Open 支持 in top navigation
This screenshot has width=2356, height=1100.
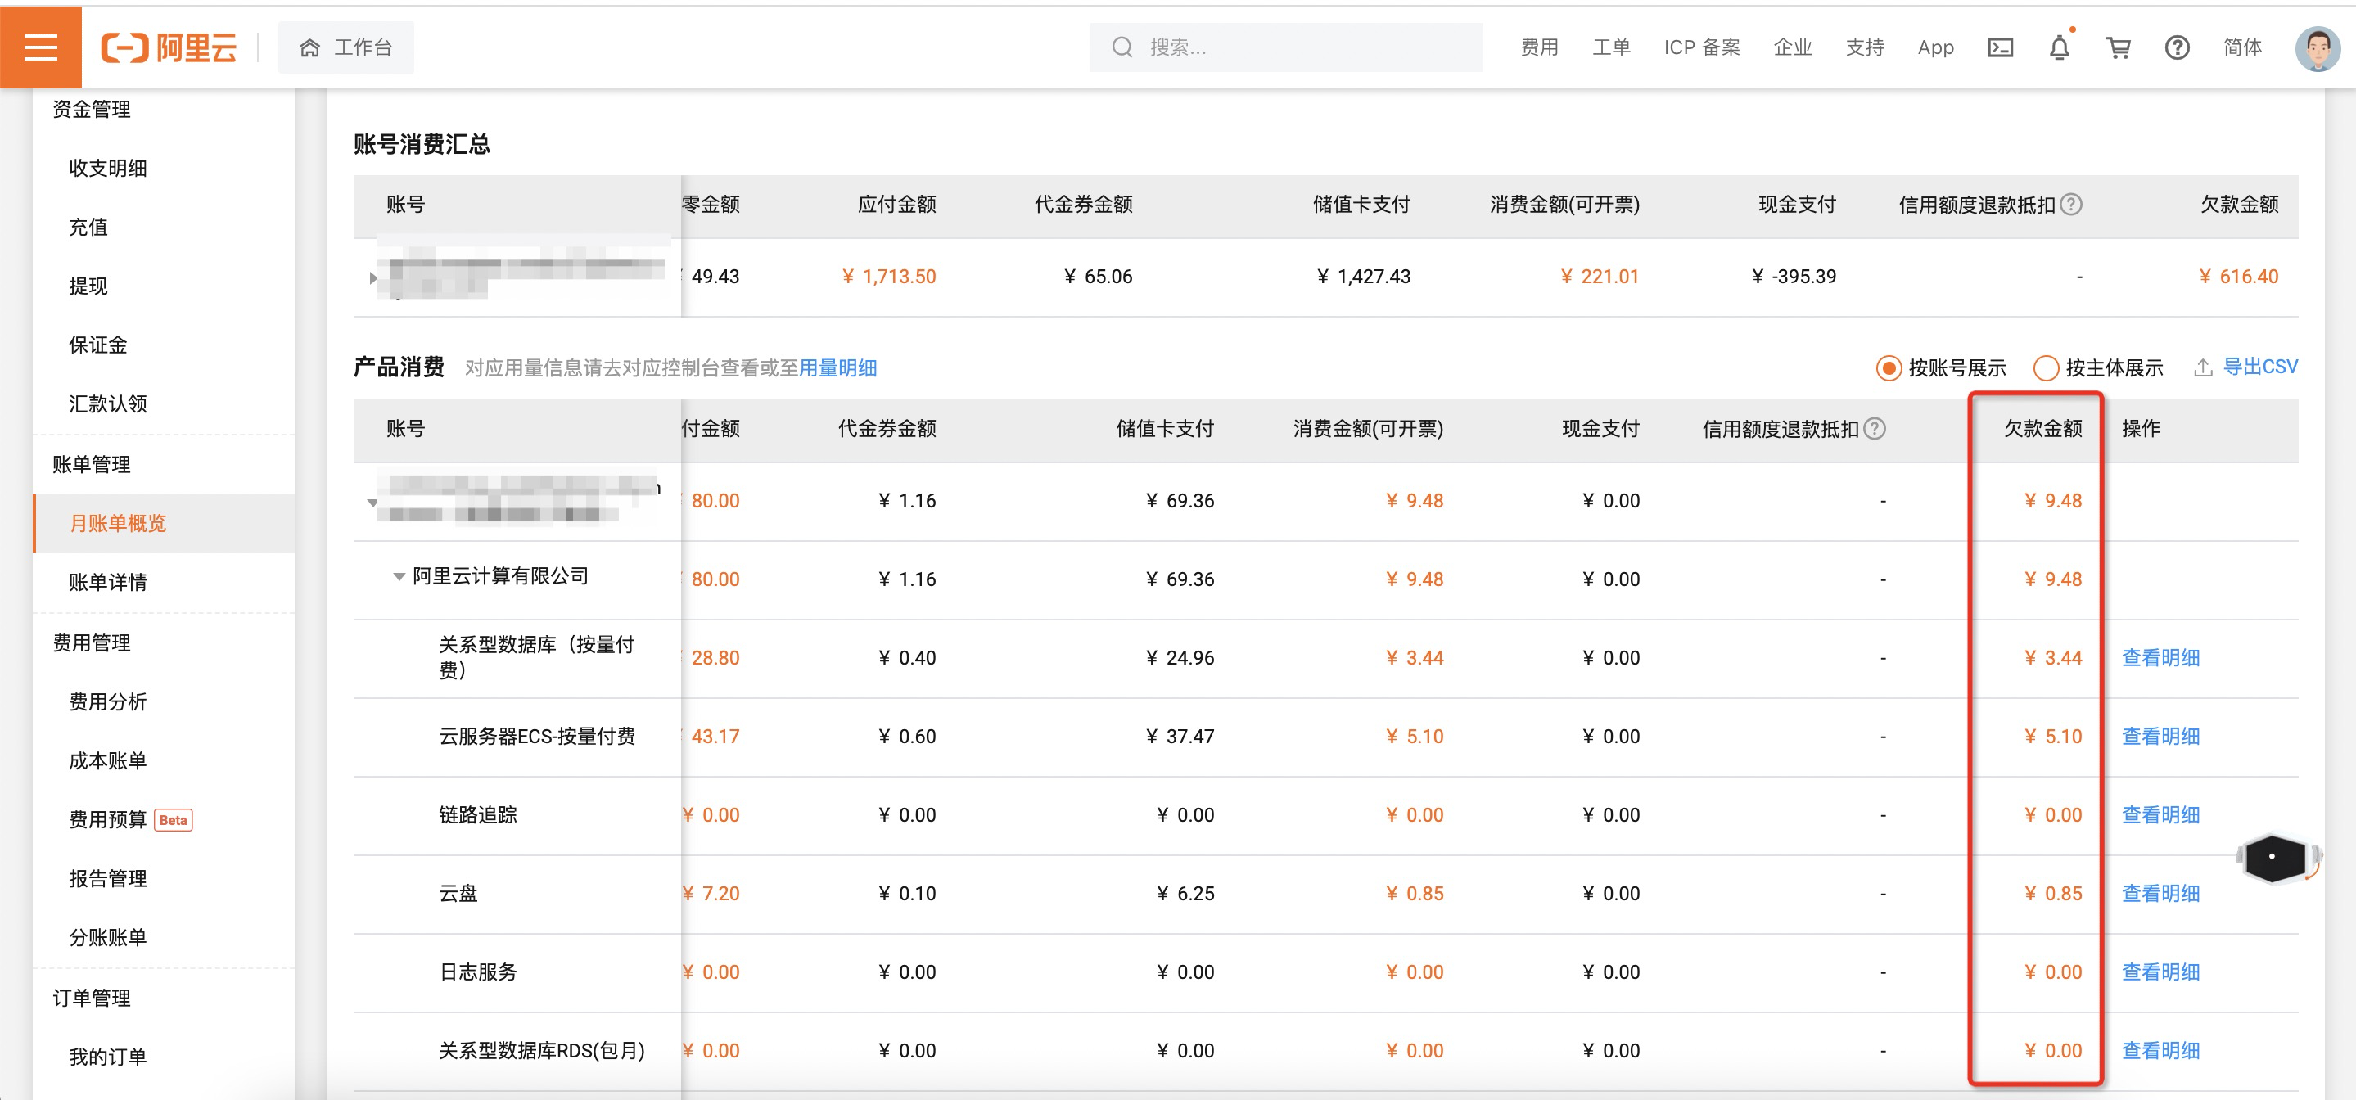click(1864, 47)
